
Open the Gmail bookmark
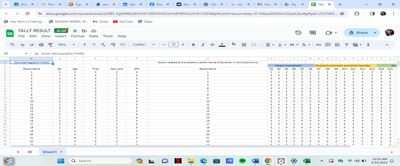[x=100, y=22]
